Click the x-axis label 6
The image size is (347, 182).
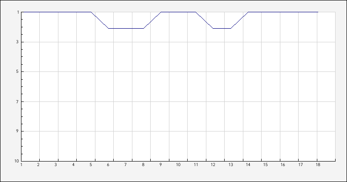[x=108, y=165]
